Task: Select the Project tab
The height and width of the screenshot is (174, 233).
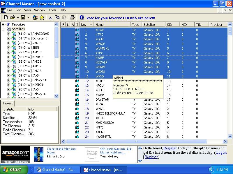Action: click(8, 103)
